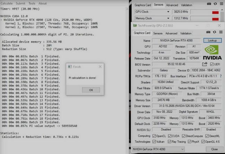Viewport: 225px width, 154px height.
Task: Click the Driver Version field
Action: [x=187, y=106]
